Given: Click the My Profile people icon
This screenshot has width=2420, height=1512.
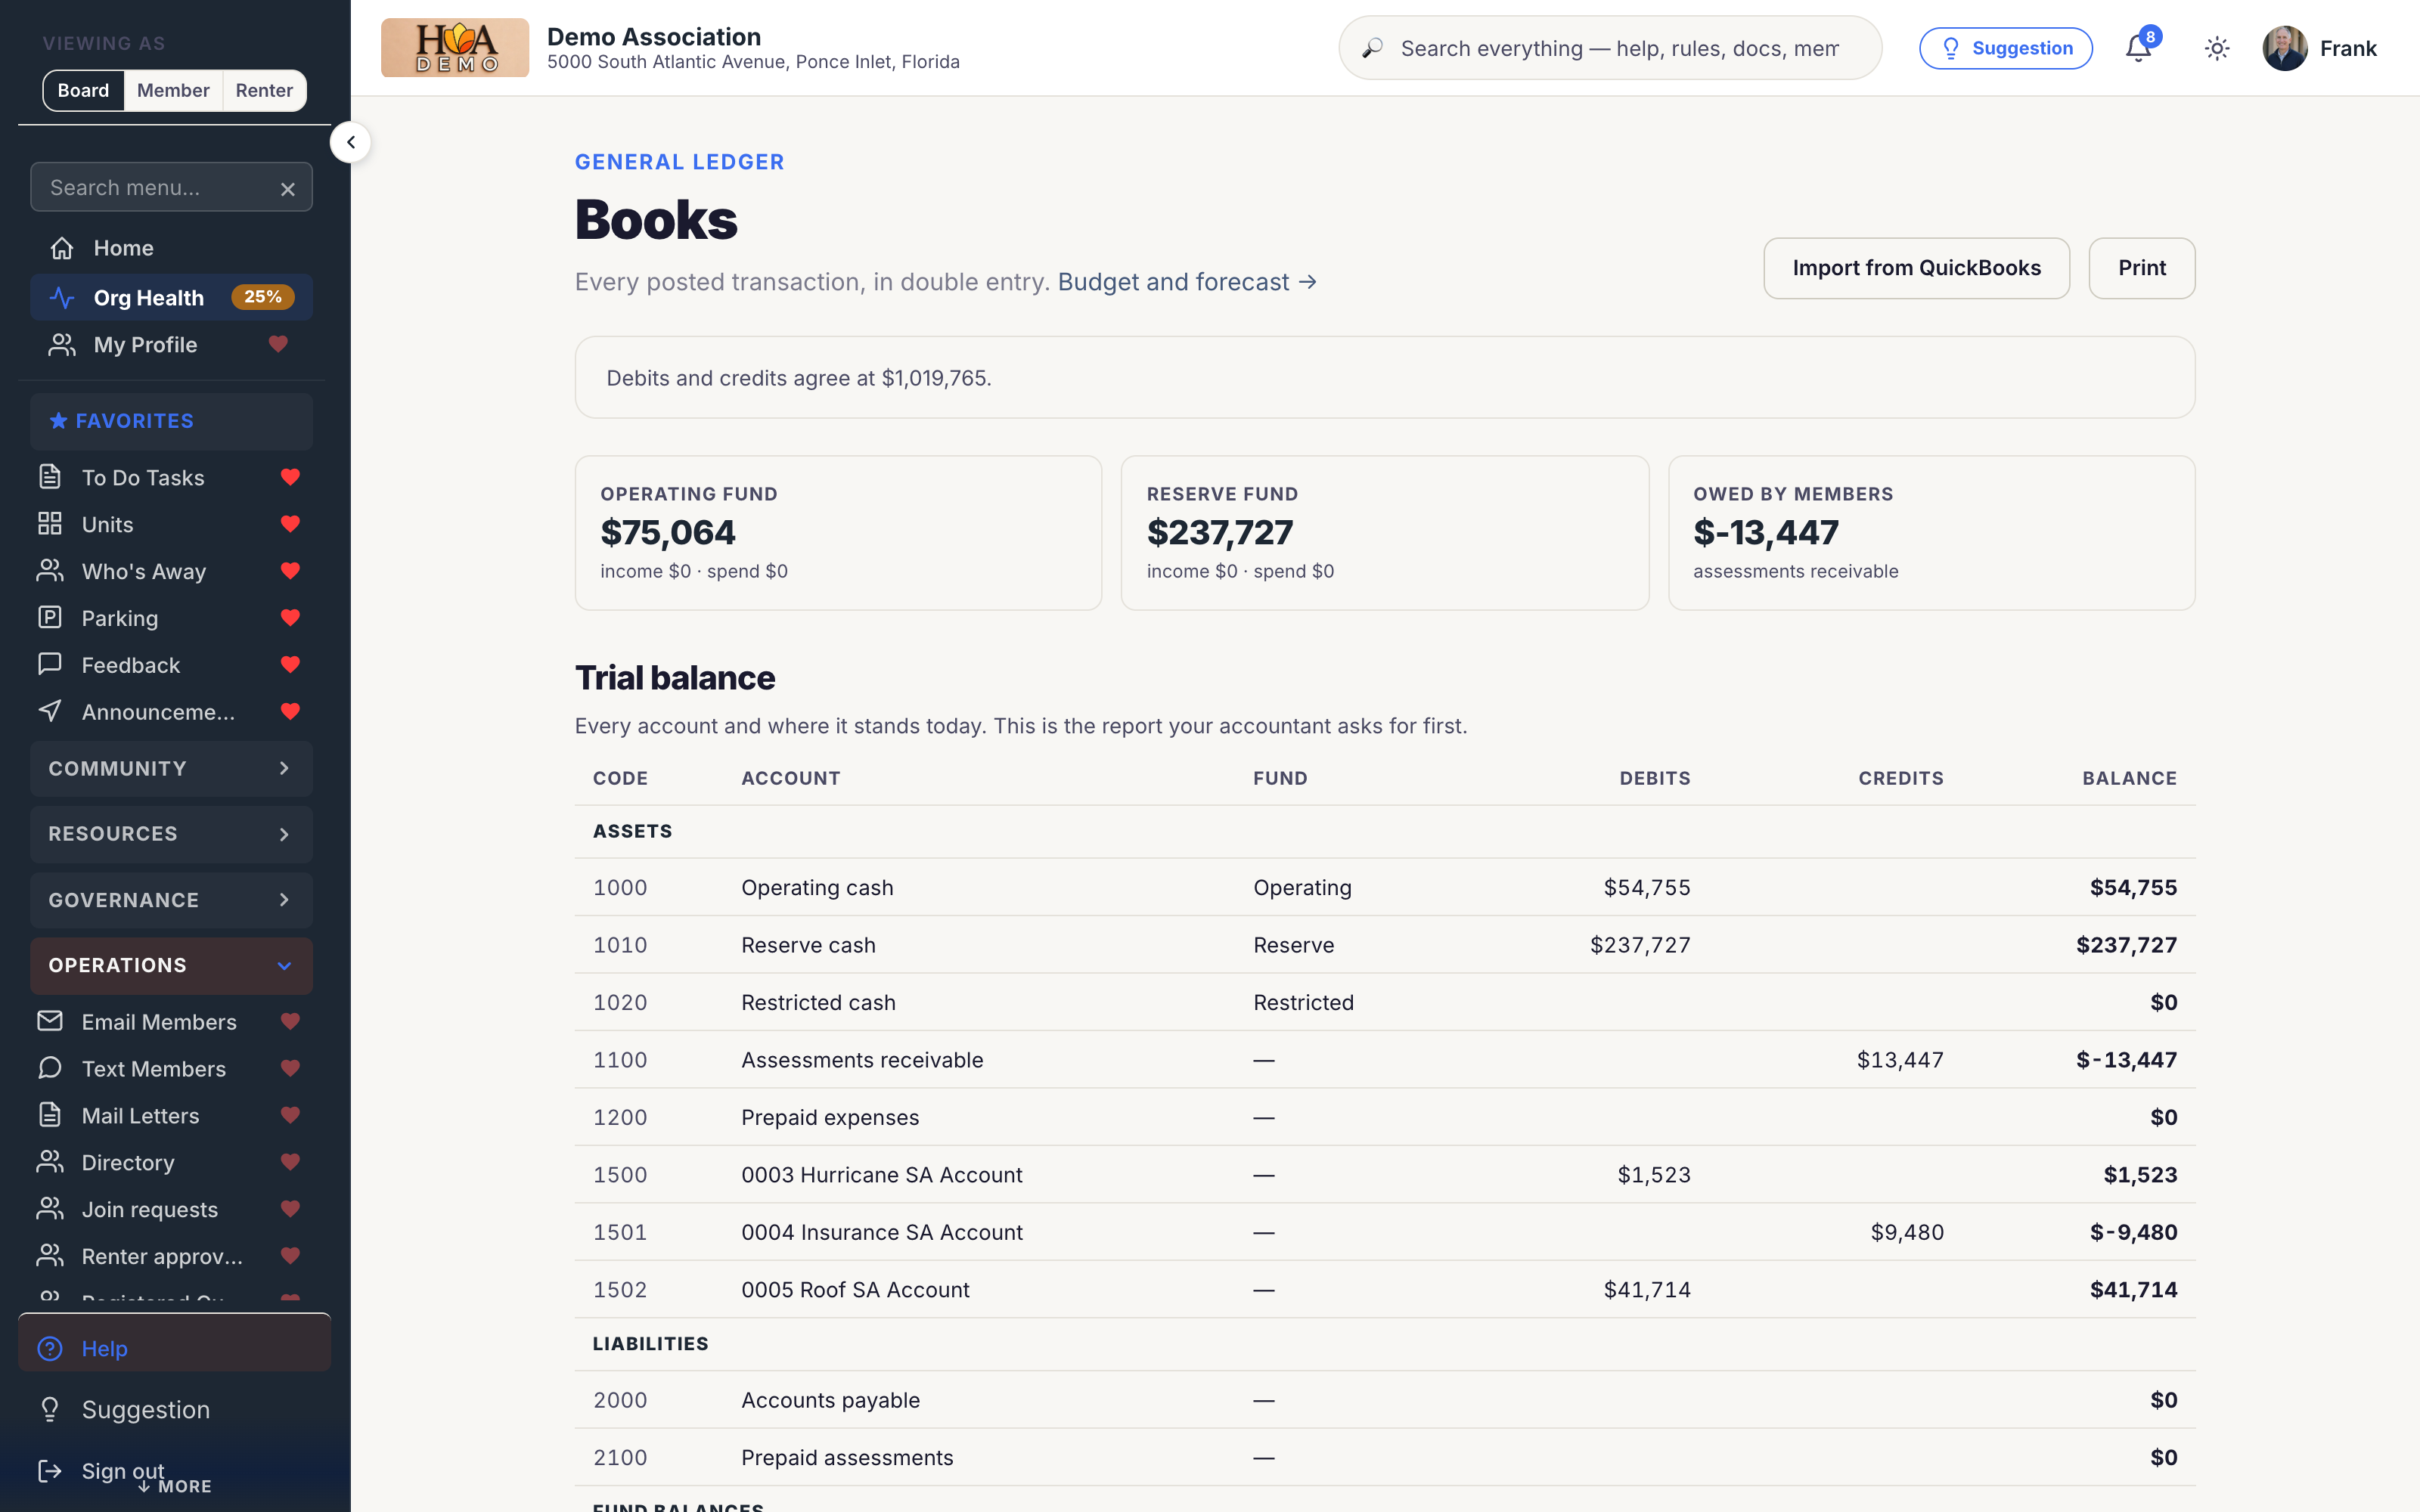Looking at the screenshot, I should pos(62,345).
